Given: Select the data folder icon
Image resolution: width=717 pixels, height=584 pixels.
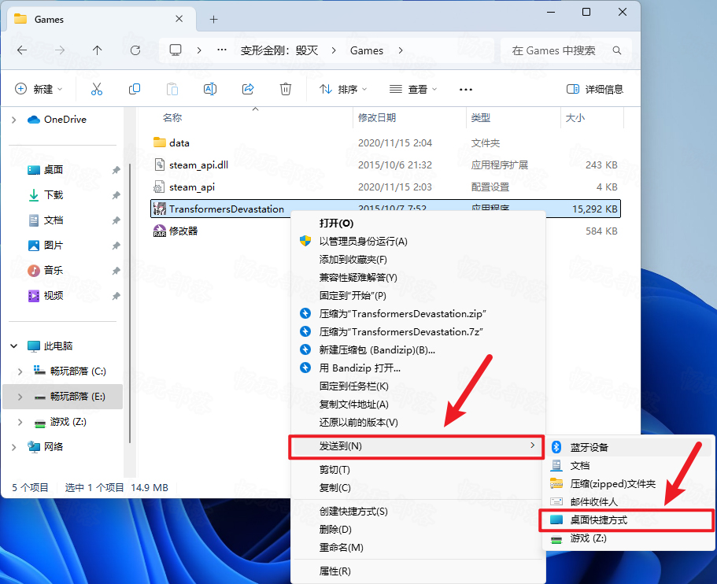Looking at the screenshot, I should (160, 142).
